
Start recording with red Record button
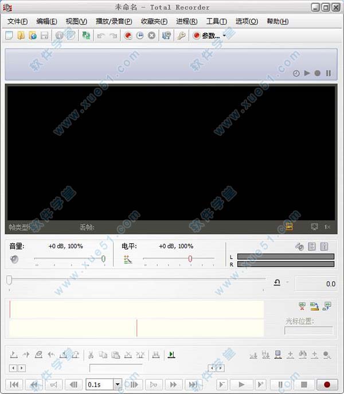[x=327, y=384]
